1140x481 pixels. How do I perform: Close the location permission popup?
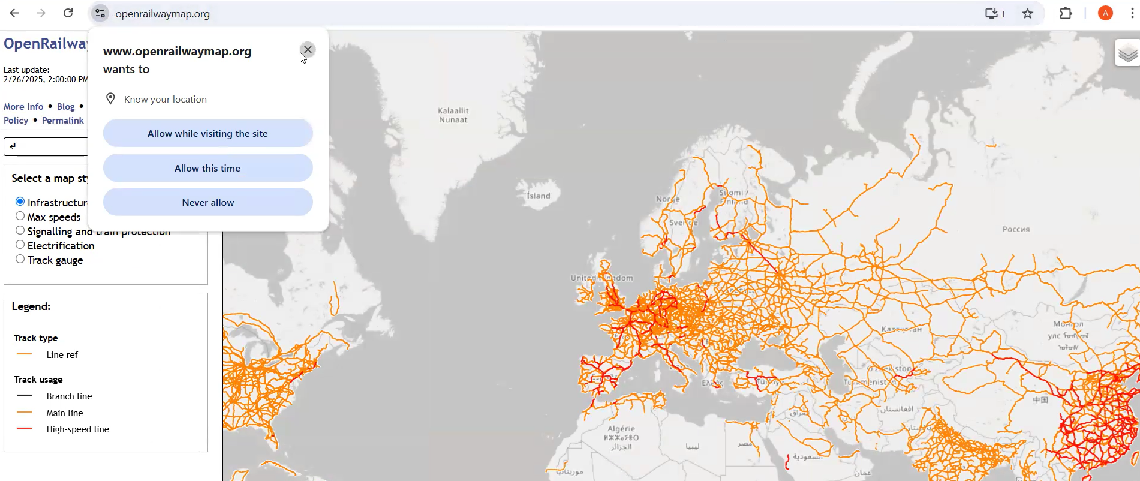coord(308,49)
